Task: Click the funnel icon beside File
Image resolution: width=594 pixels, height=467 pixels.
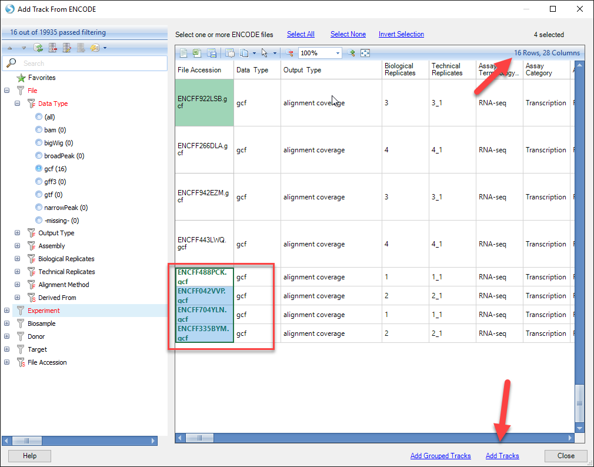Action: tap(21, 91)
